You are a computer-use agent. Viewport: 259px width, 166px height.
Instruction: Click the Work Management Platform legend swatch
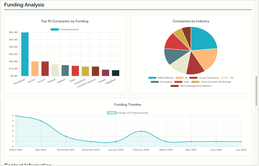point(174,86)
